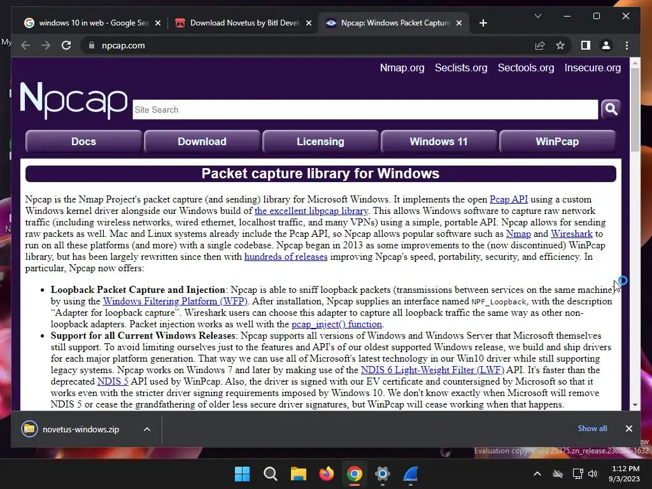Image resolution: width=652 pixels, height=489 pixels.
Task: Open Settings gear in taskbar
Action: point(382,474)
